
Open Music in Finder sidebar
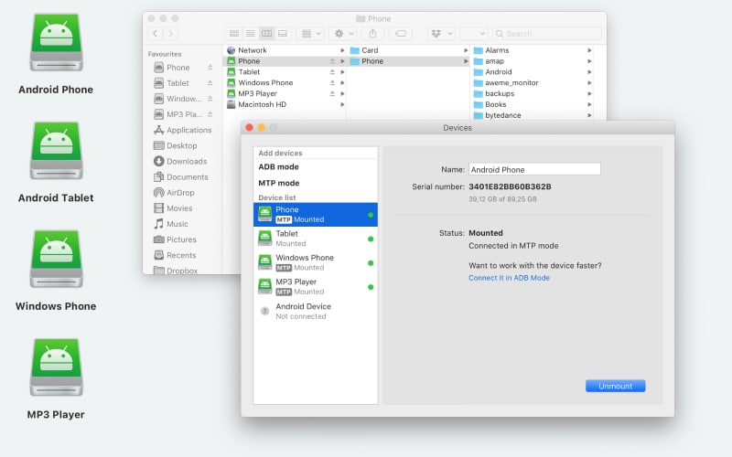click(171, 224)
